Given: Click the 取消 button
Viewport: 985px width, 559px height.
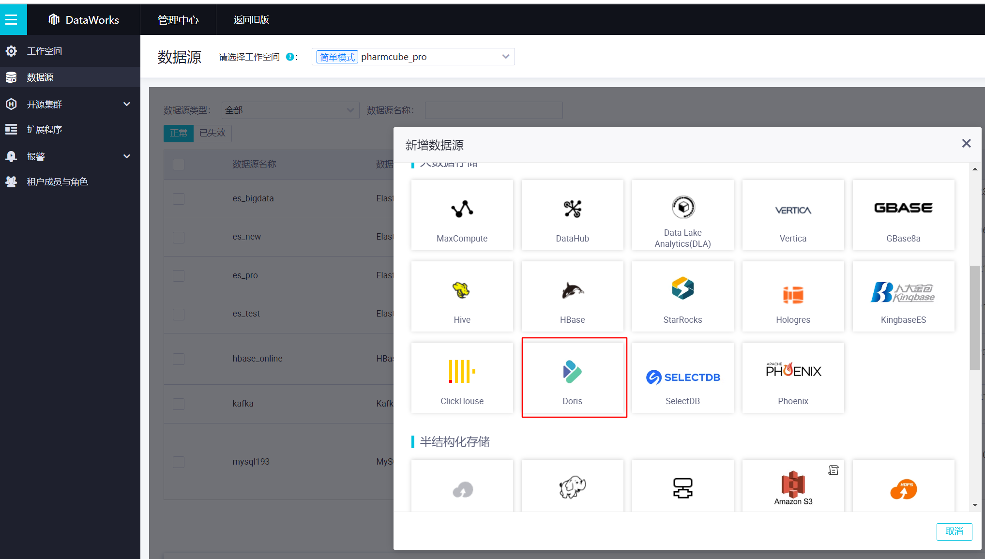Looking at the screenshot, I should [954, 531].
